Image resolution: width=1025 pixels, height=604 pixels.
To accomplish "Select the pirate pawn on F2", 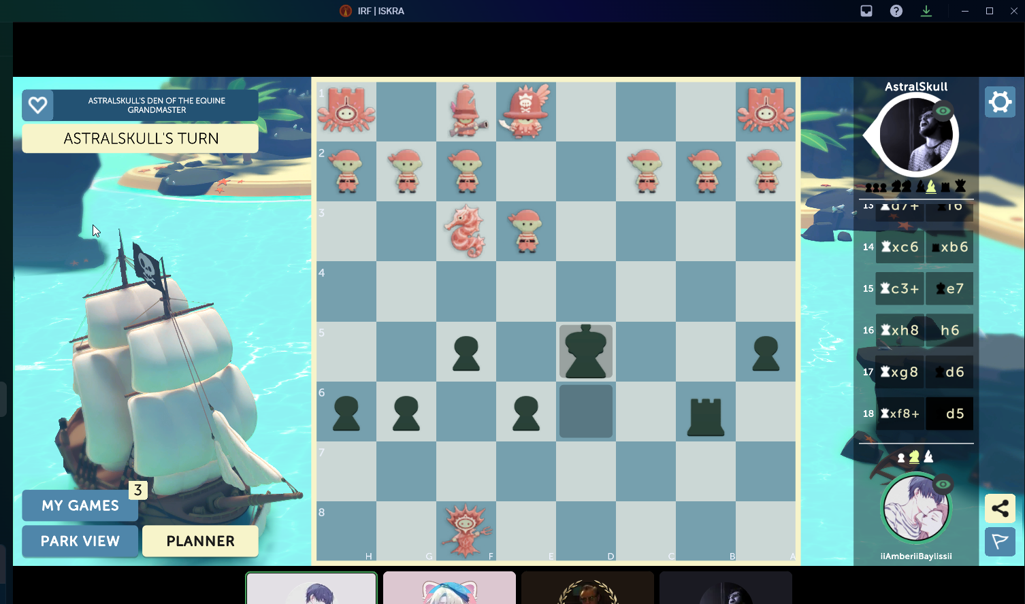I will [x=466, y=171].
